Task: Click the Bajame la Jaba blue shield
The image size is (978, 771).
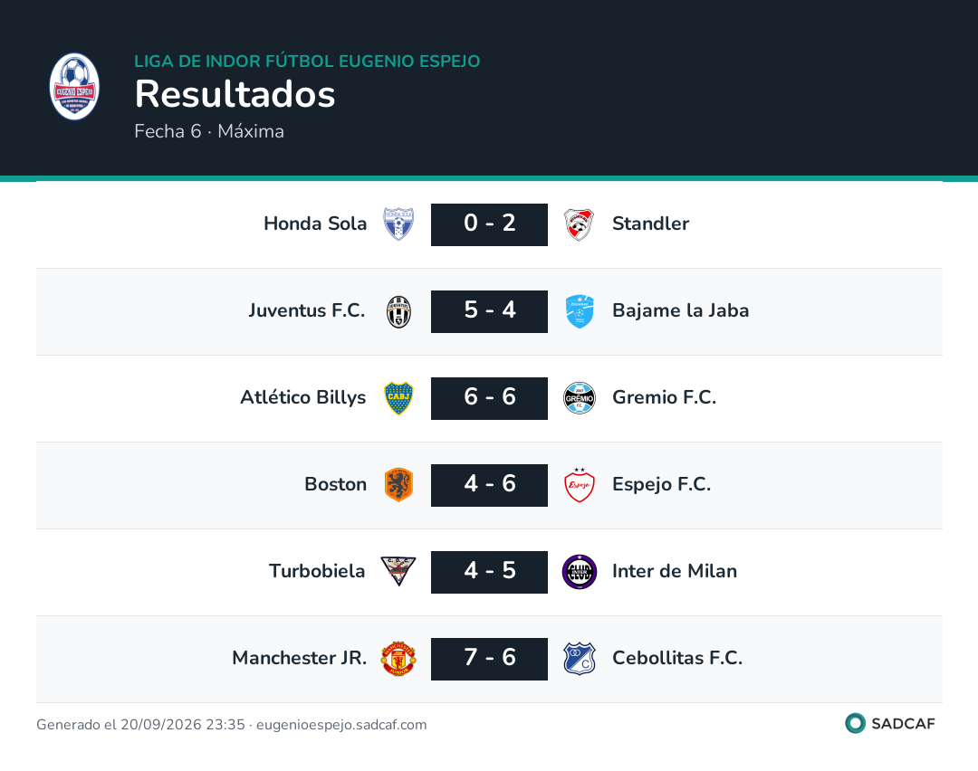Action: (x=580, y=311)
